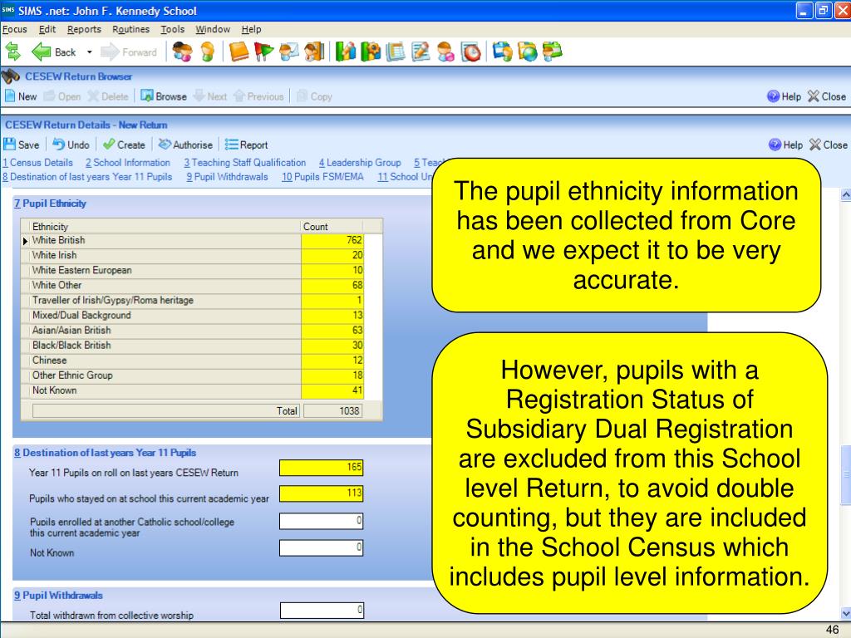
Task: Close the Return Details panel
Action: click(829, 145)
